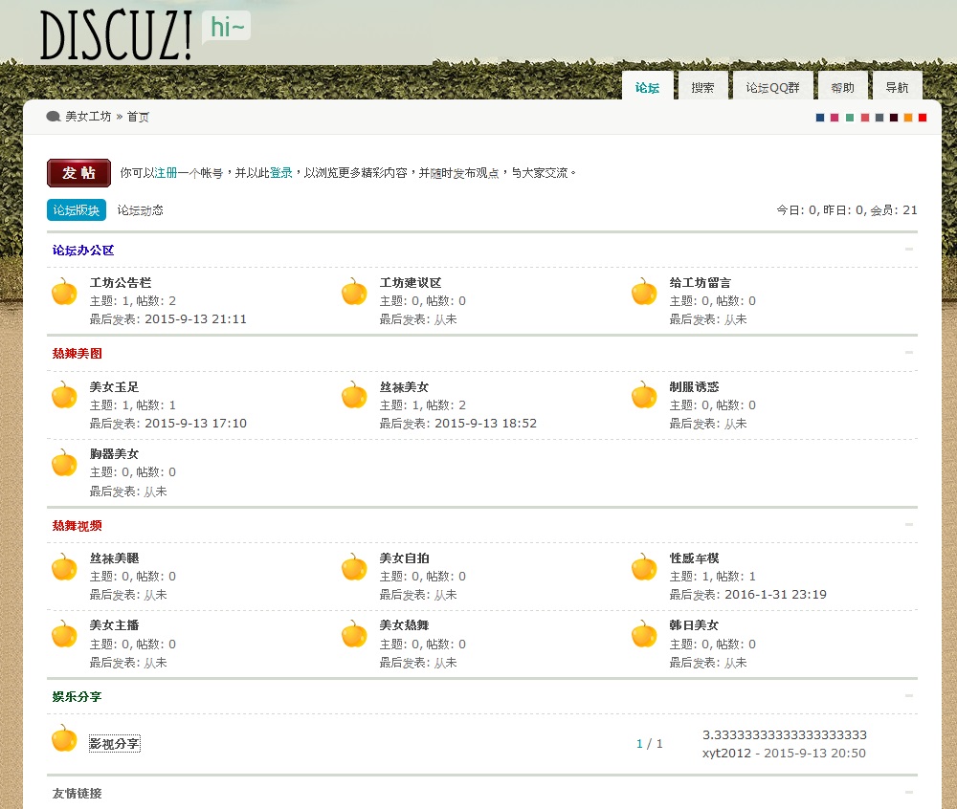Collapse the 娱乐分享 section
The width and height of the screenshot is (957, 809).
click(908, 696)
